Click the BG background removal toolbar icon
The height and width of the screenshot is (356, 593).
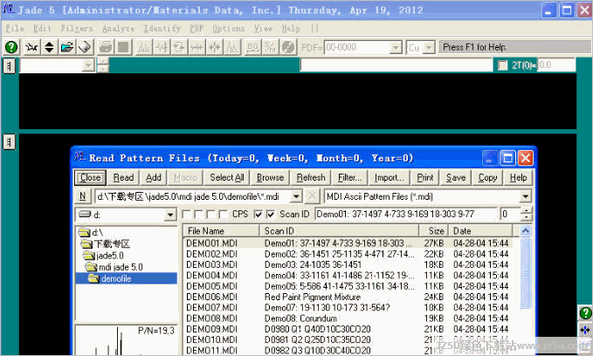252,47
